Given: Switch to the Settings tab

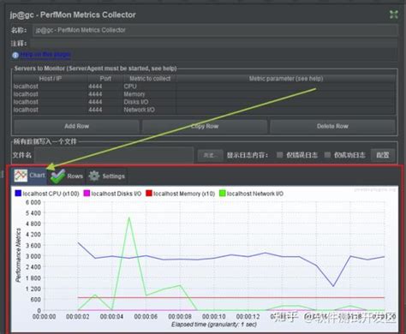Looking at the screenshot, I should tap(107, 176).
